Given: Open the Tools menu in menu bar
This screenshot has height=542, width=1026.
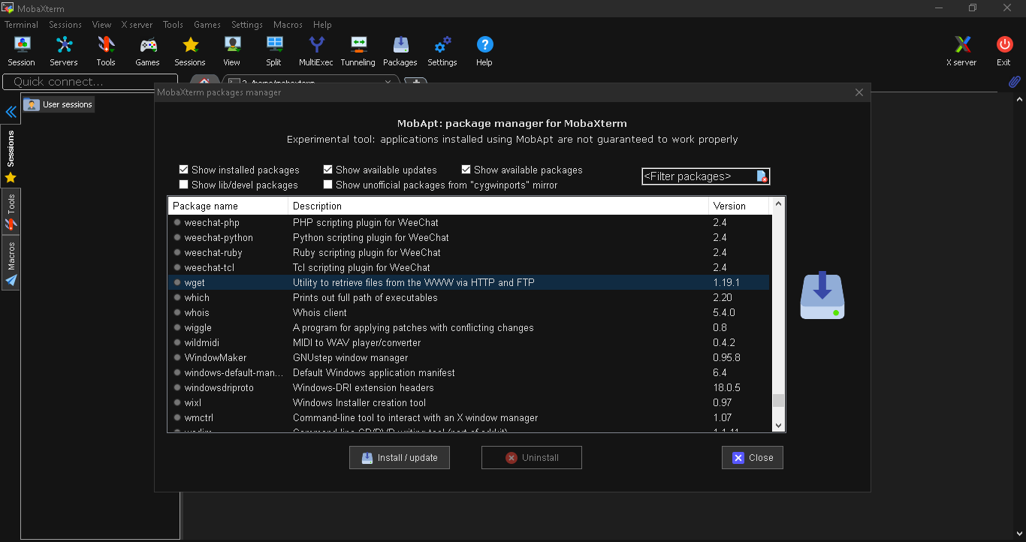Looking at the screenshot, I should (x=173, y=25).
